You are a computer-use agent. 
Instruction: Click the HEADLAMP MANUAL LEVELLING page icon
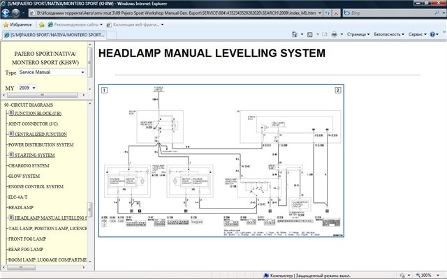pos(11,218)
